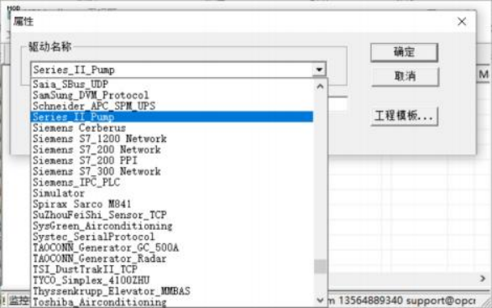Select the Simulator driver
This screenshot has height=308, width=492.
pyautogui.click(x=173, y=193)
